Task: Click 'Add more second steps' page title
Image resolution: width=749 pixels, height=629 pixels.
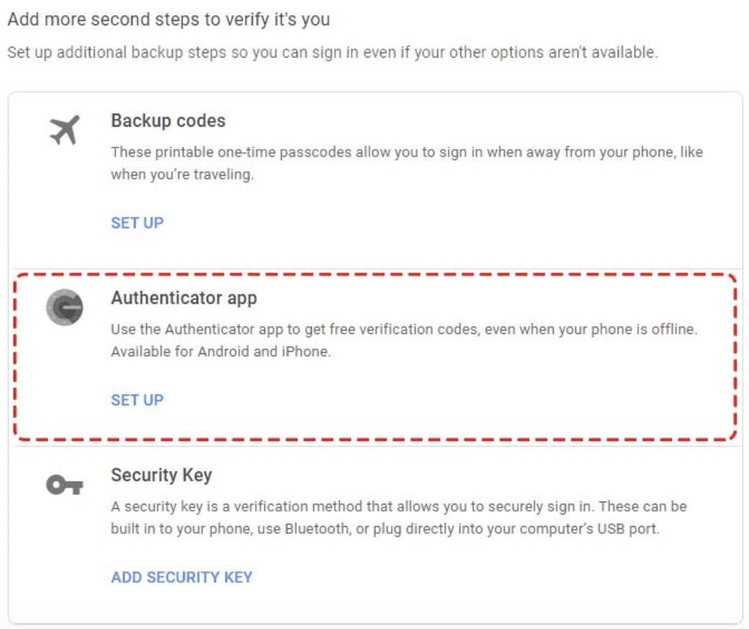Action: pos(169,19)
